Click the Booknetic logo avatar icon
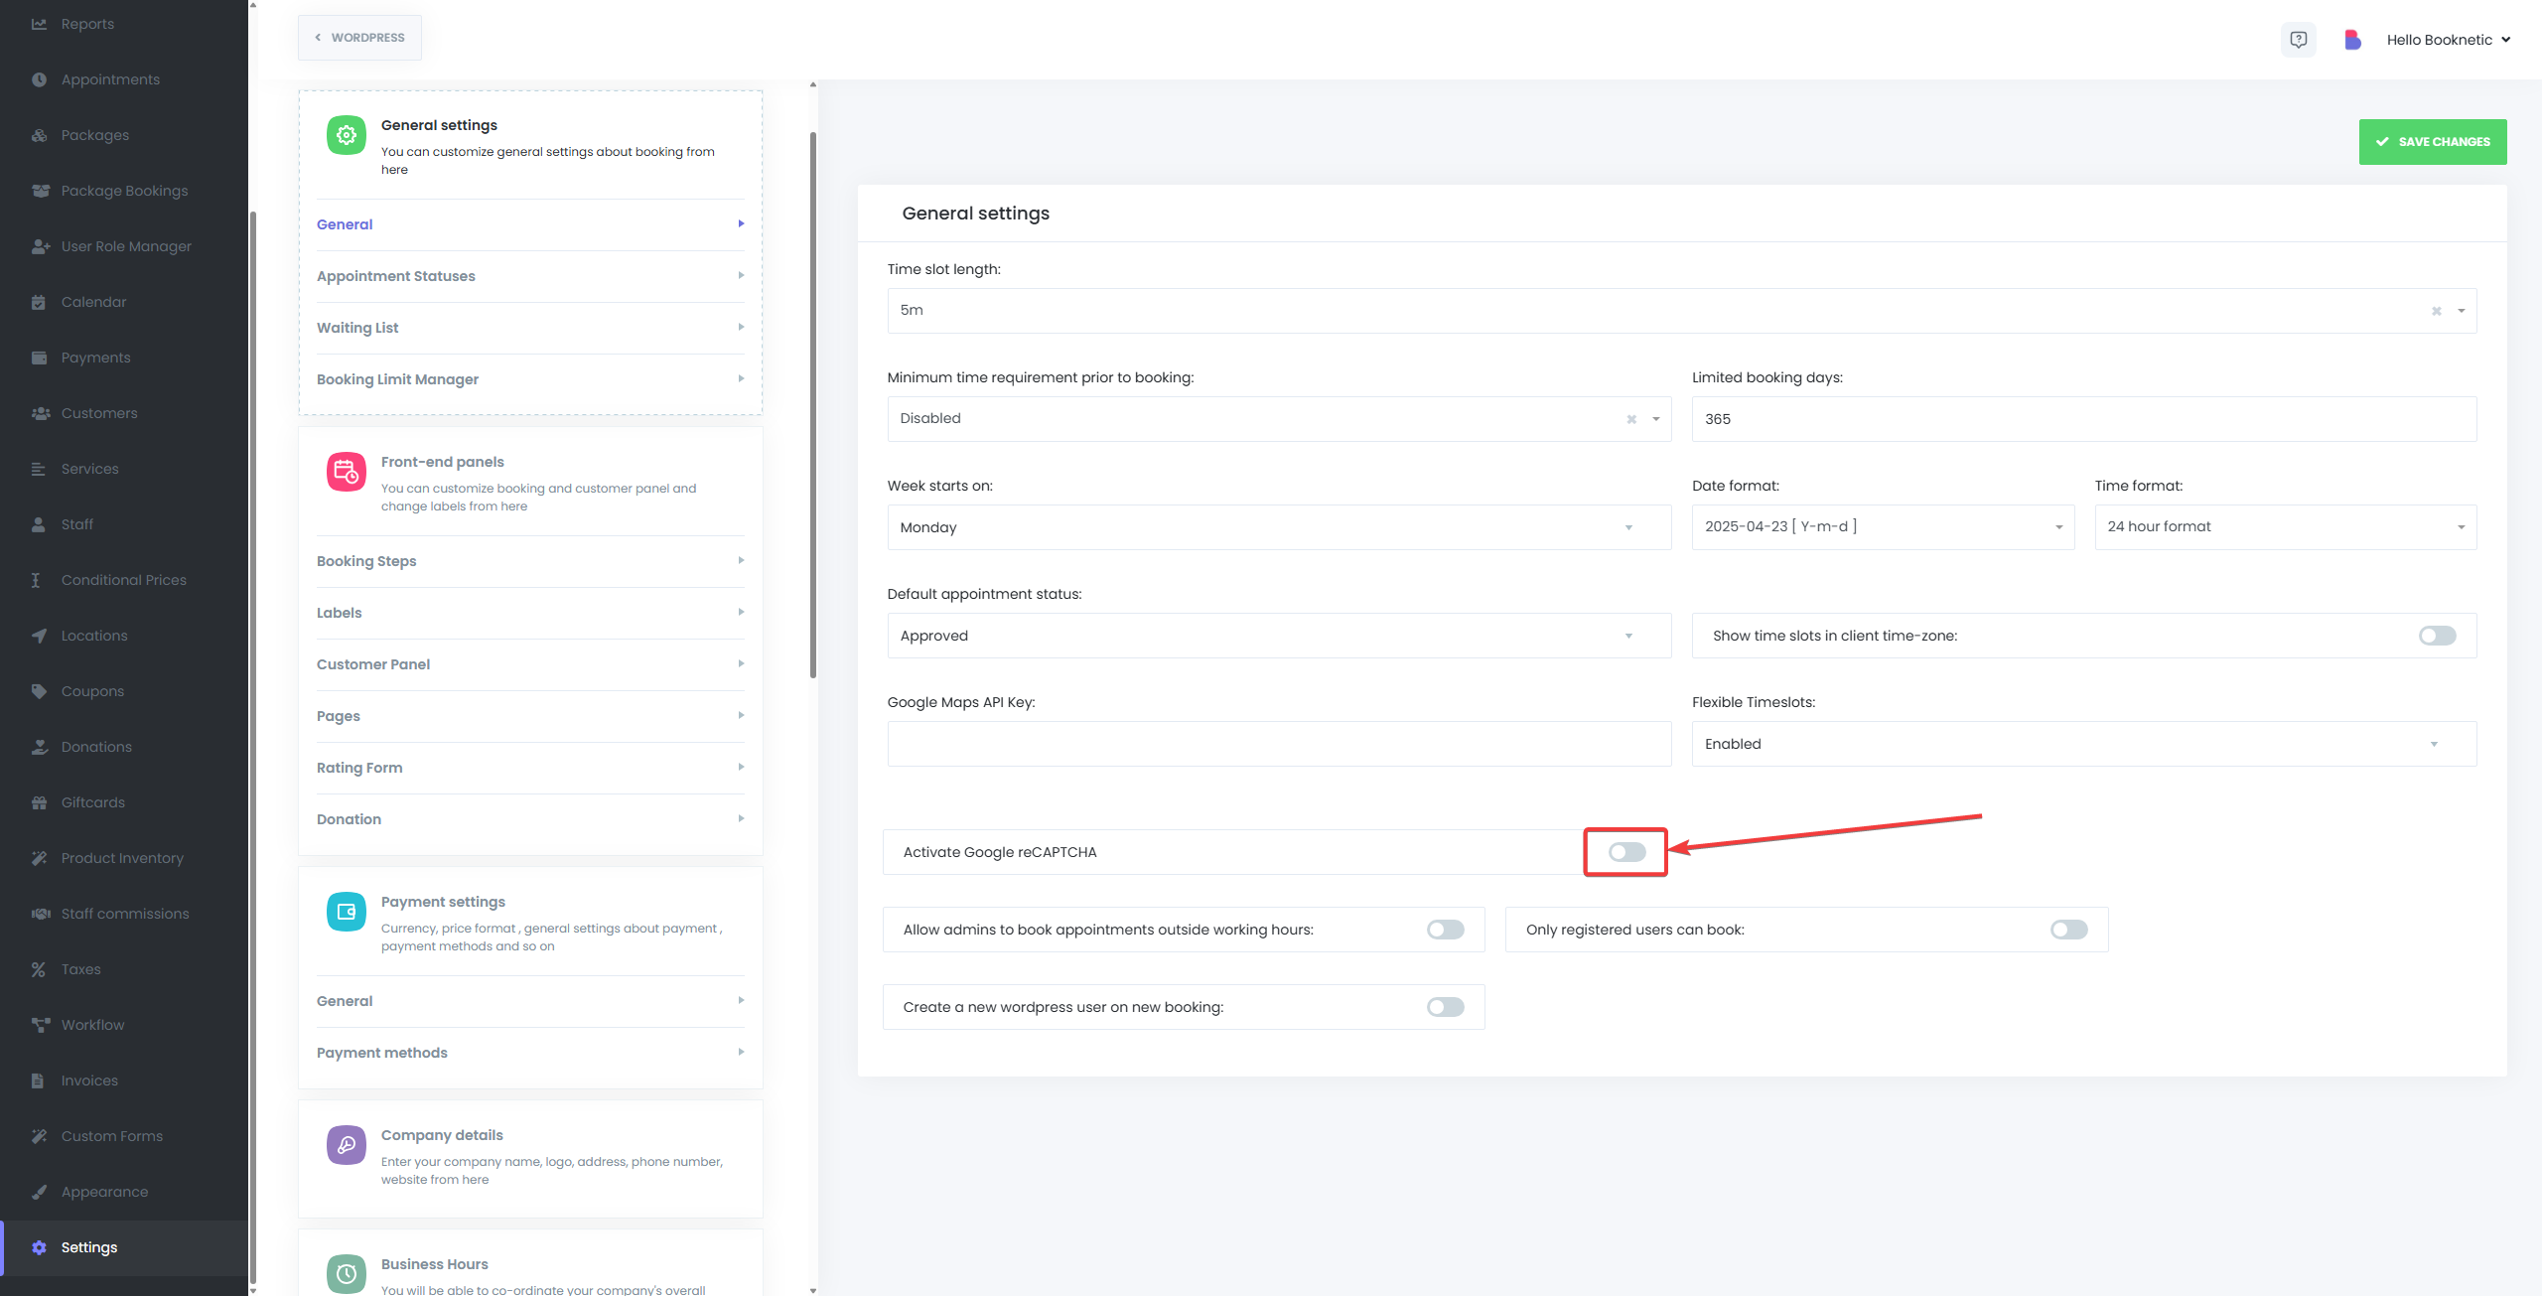The image size is (2542, 1296). click(2351, 40)
